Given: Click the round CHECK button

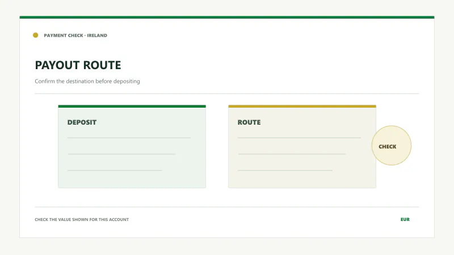Looking at the screenshot, I should point(392,146).
